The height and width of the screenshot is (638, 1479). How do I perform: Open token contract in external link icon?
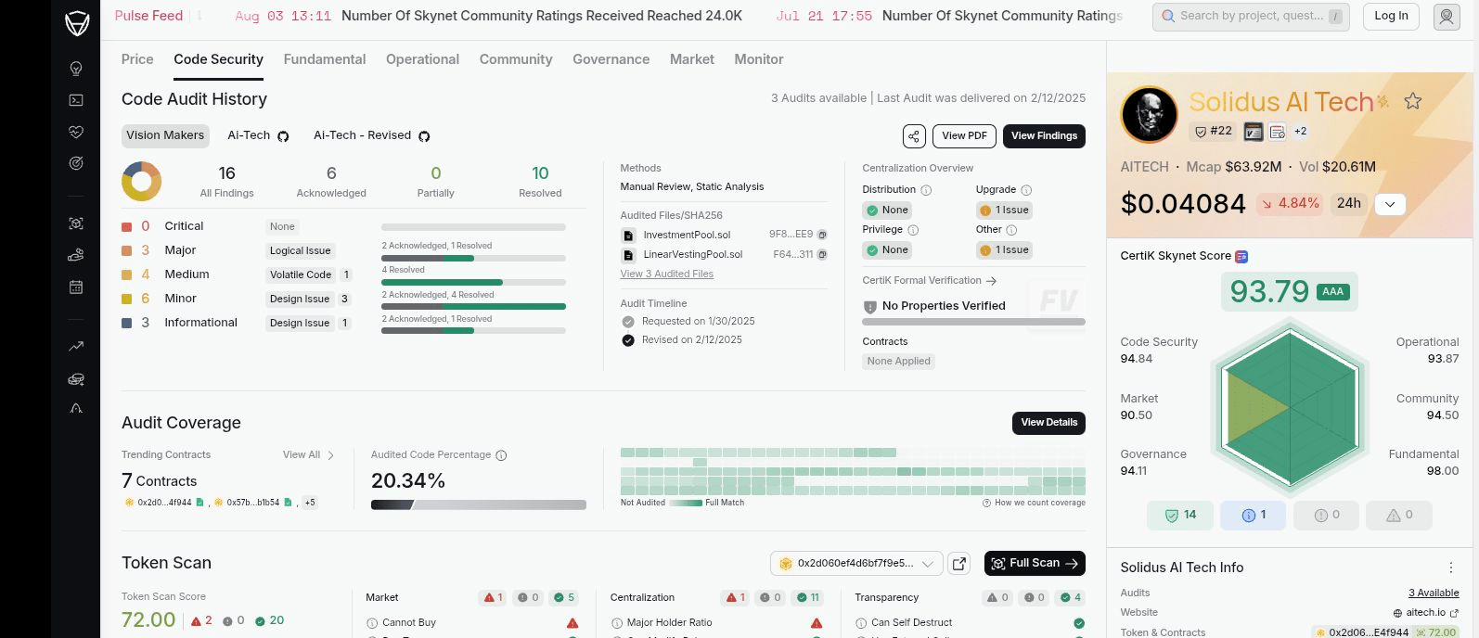[959, 563]
